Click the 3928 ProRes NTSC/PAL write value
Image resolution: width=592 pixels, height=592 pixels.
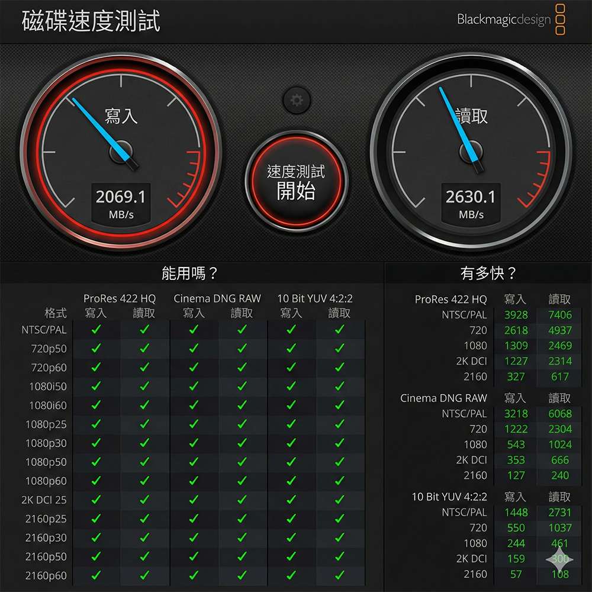coord(516,315)
